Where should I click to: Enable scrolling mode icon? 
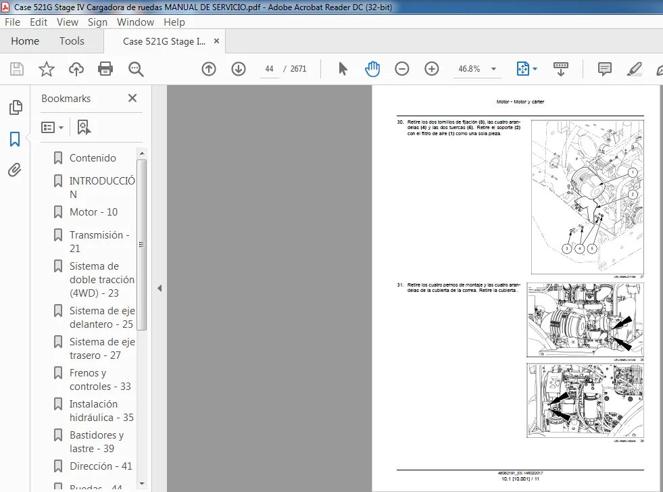(561, 69)
